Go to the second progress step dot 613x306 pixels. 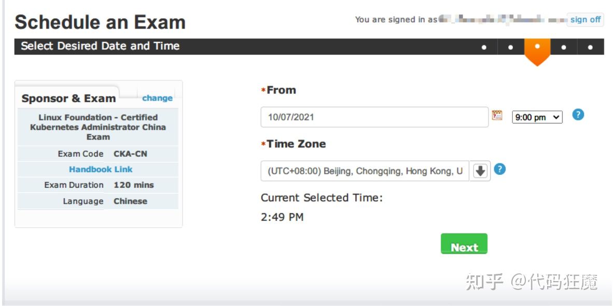coord(510,47)
